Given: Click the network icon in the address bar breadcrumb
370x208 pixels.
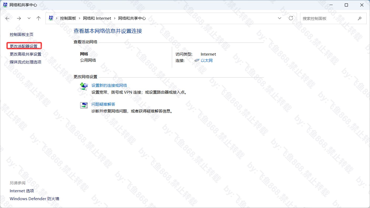Looking at the screenshot, I should click(51, 18).
